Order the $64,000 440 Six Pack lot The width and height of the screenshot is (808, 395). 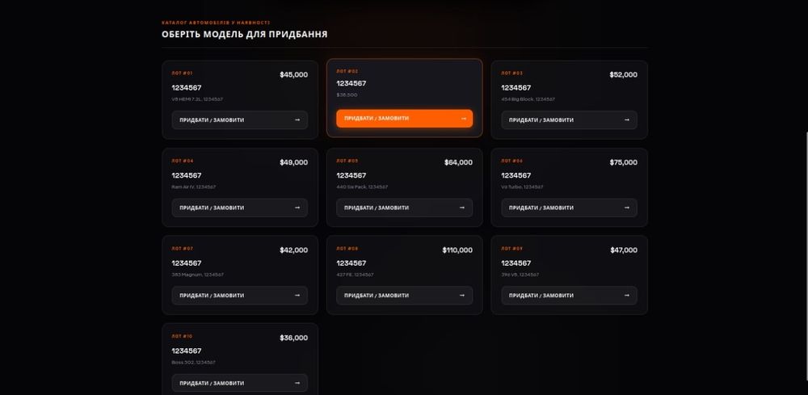click(405, 208)
